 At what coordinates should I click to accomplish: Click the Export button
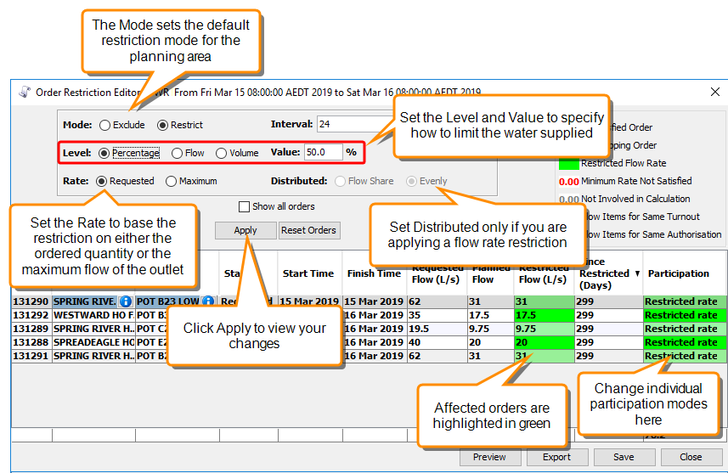click(x=556, y=457)
